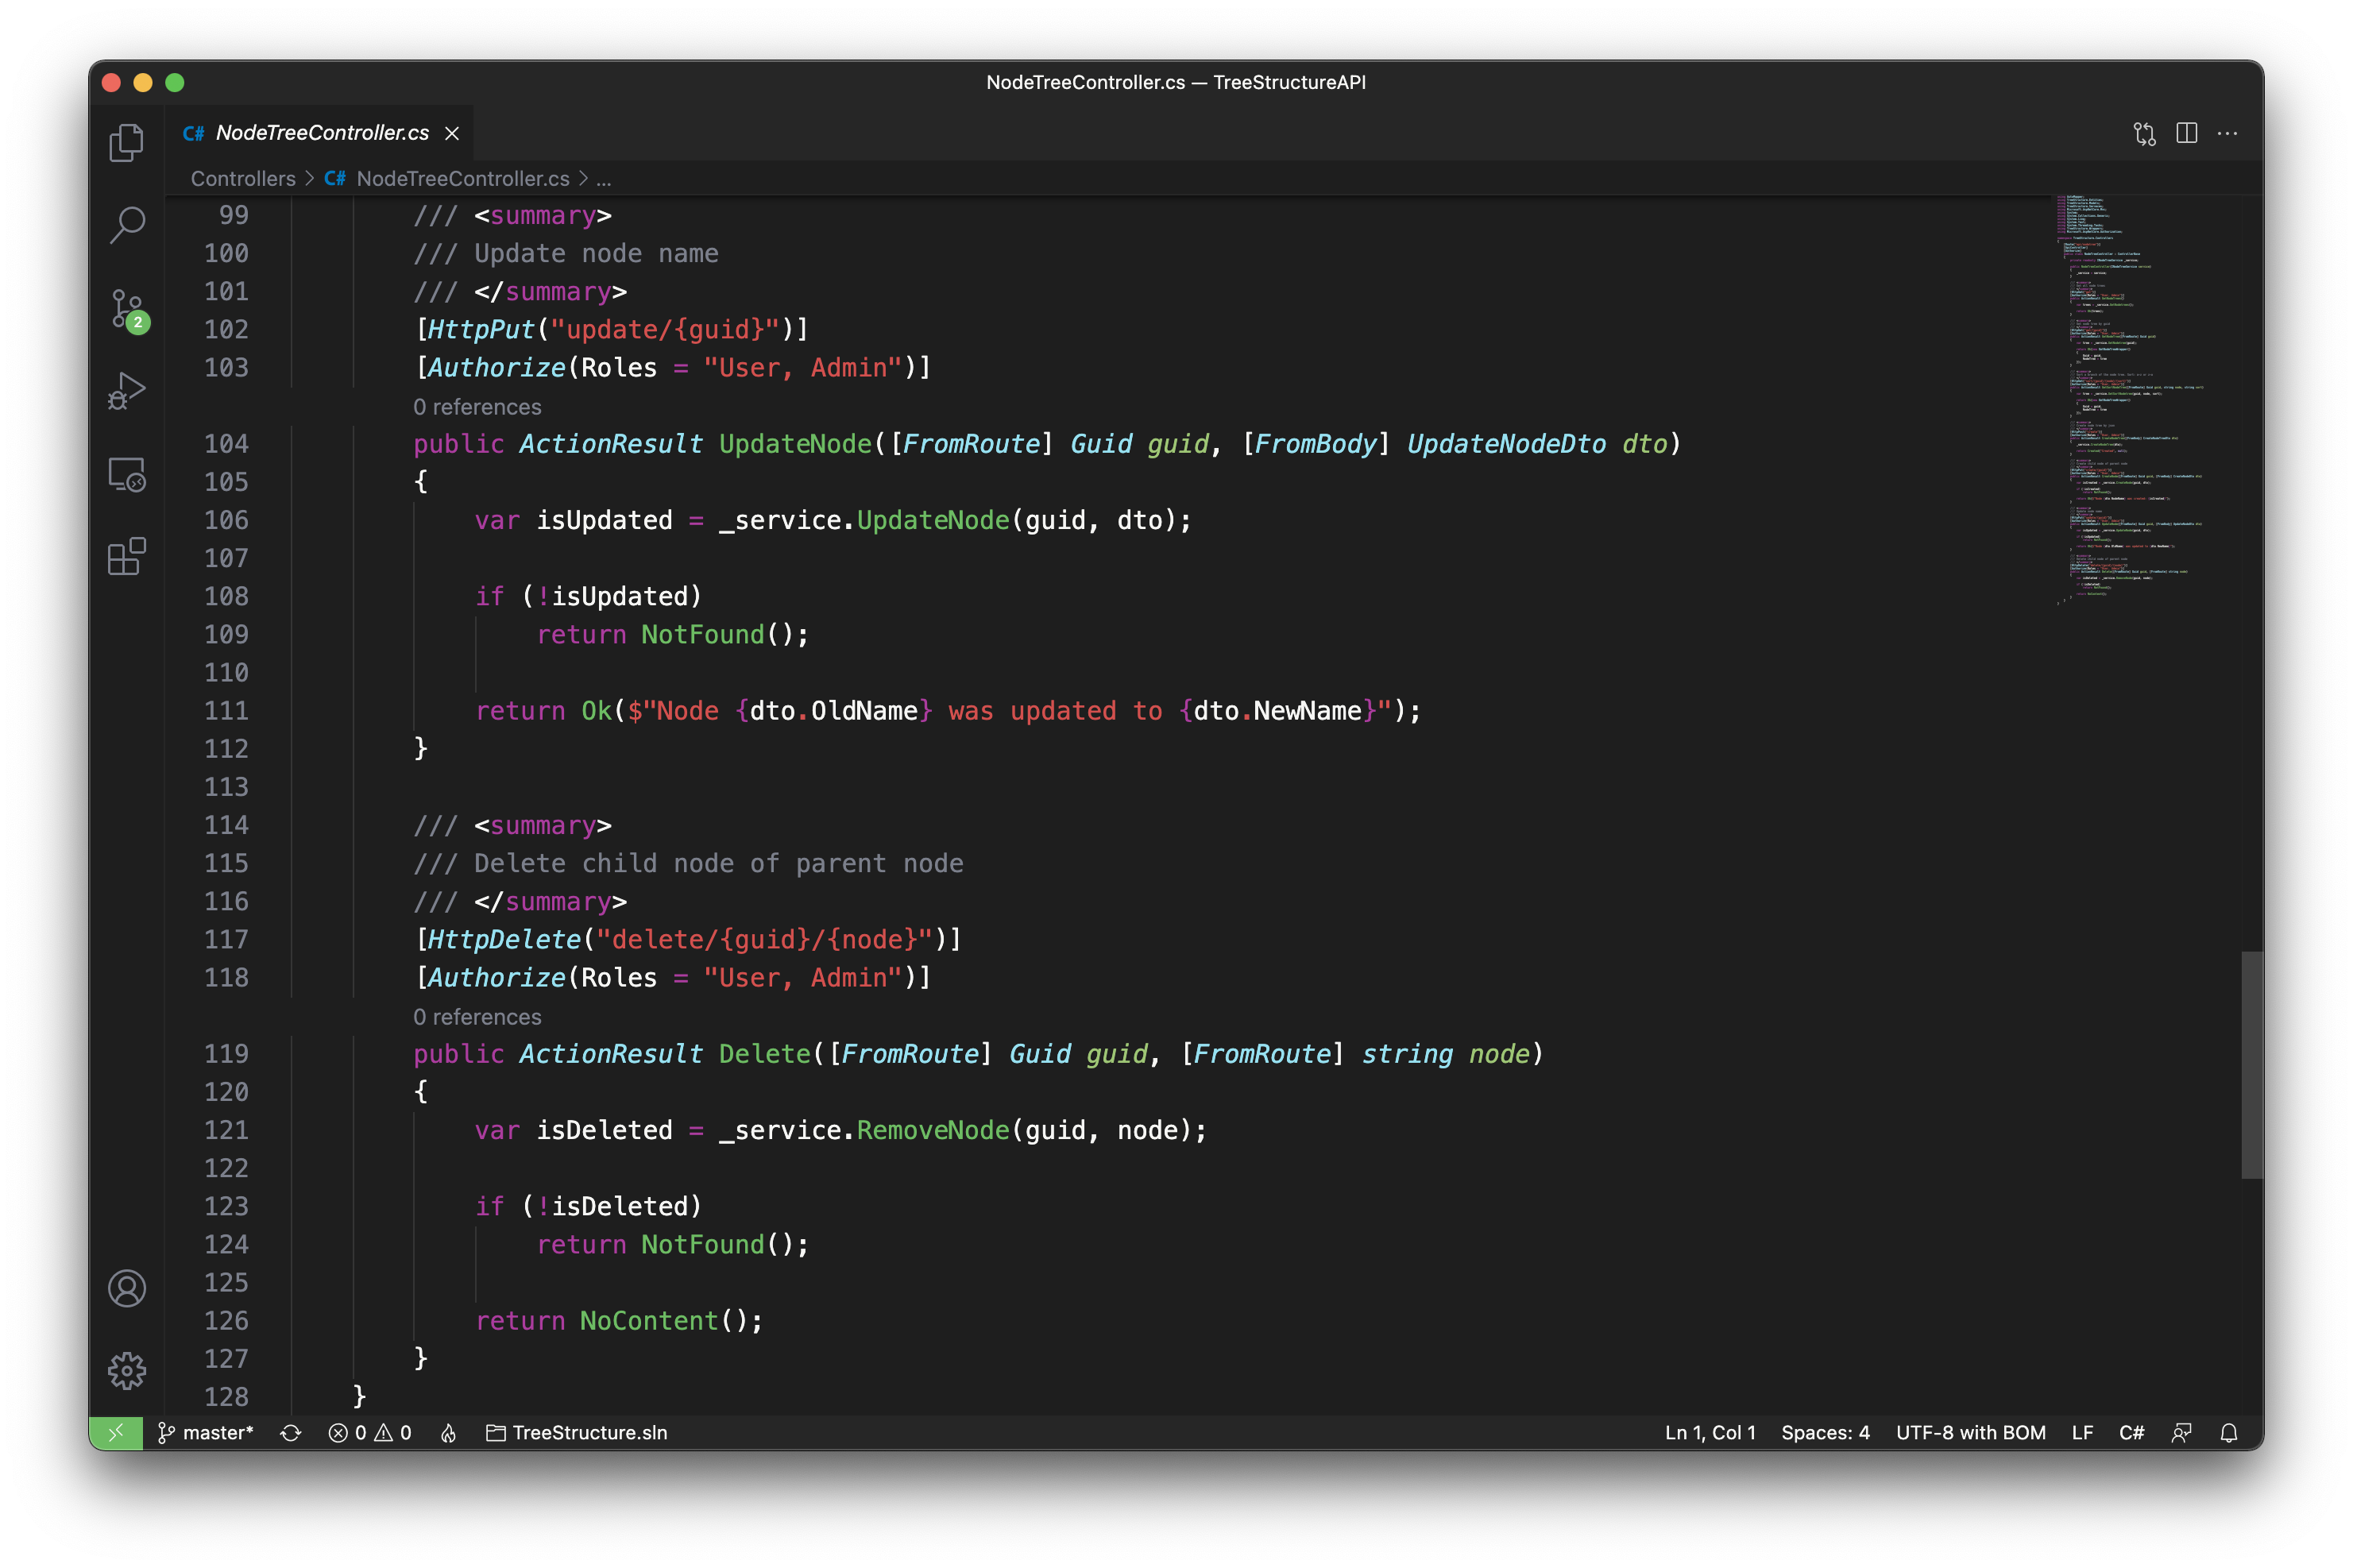Click Synchronize Changes in status bar
This screenshot has width=2353, height=1568.
[291, 1432]
